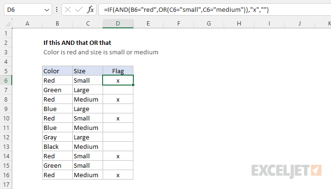The image size is (331, 189).
Task: Click the Enter checkmark formula bar icon
Action: tap(79, 9)
